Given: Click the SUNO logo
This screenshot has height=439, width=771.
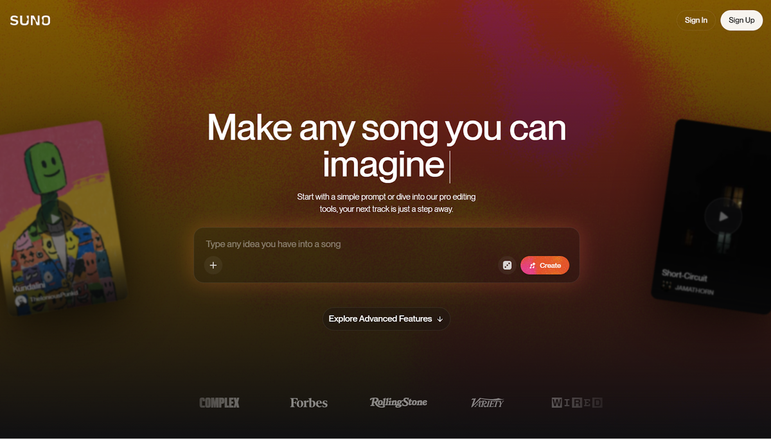Looking at the screenshot, I should point(30,21).
